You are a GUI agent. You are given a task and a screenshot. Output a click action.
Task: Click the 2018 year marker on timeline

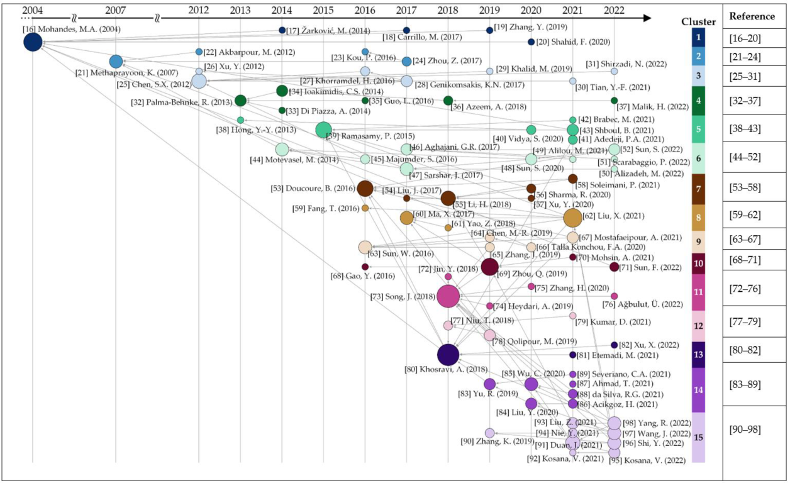click(x=448, y=10)
